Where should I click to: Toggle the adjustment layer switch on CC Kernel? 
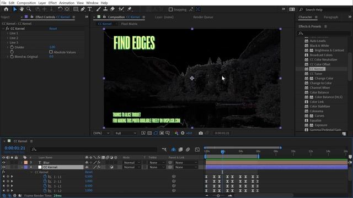[x=111, y=167]
